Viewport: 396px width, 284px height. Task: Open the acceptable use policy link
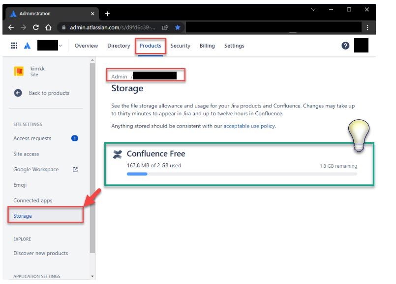click(249, 126)
